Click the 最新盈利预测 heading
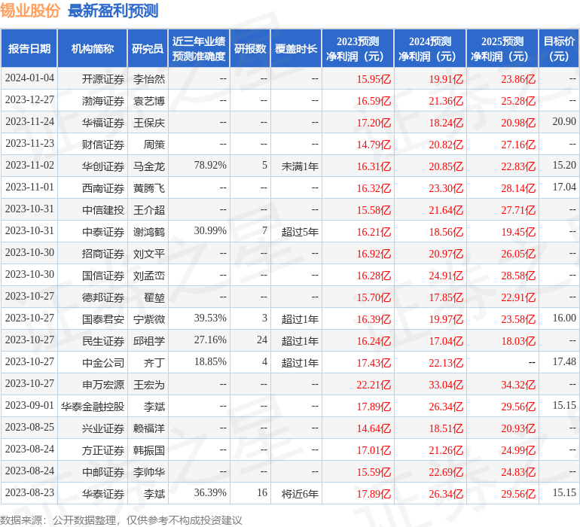 point(113,11)
